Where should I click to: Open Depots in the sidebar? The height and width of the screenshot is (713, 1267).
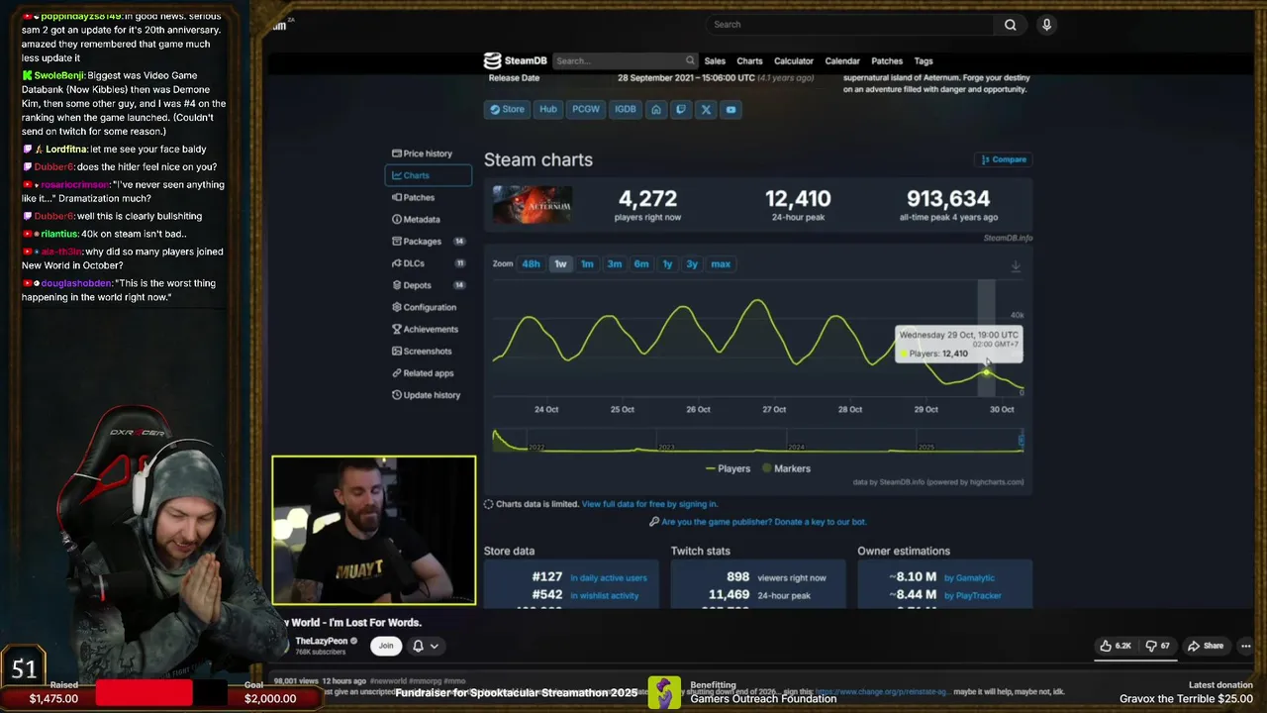click(428, 285)
